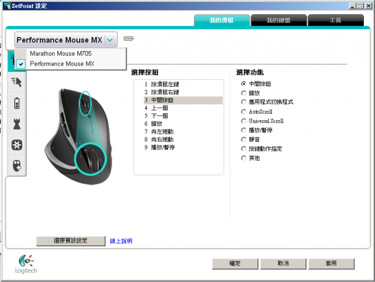Click the 套用 button
The height and width of the screenshot is (282, 375).
pos(331,264)
